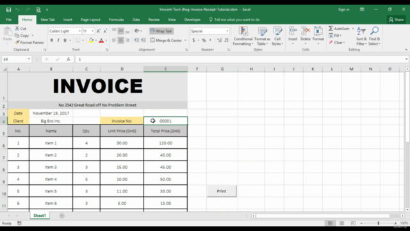Open the font name dropdown
The height and width of the screenshot is (231, 410).
(79, 31)
